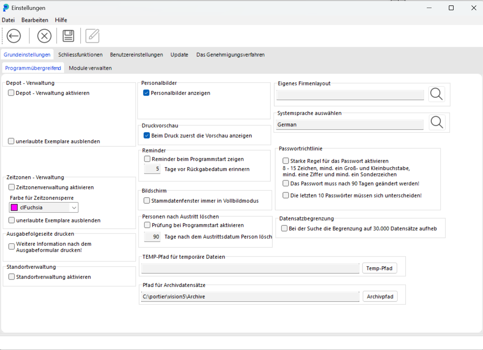Enable Begrenzung auf 30.000 Datensätze aufheben checkbox
This screenshot has height=350, width=483.
(x=284, y=228)
